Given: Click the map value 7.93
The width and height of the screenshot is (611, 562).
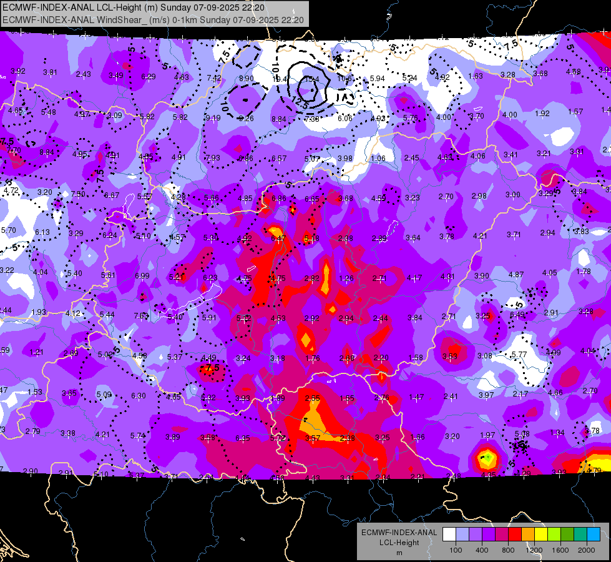Looking at the screenshot, I should [213, 158].
